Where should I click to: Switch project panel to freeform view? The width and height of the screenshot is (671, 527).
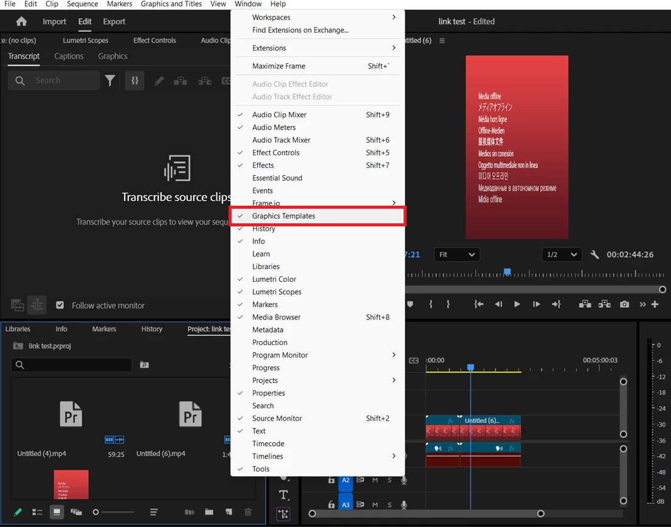tap(76, 512)
